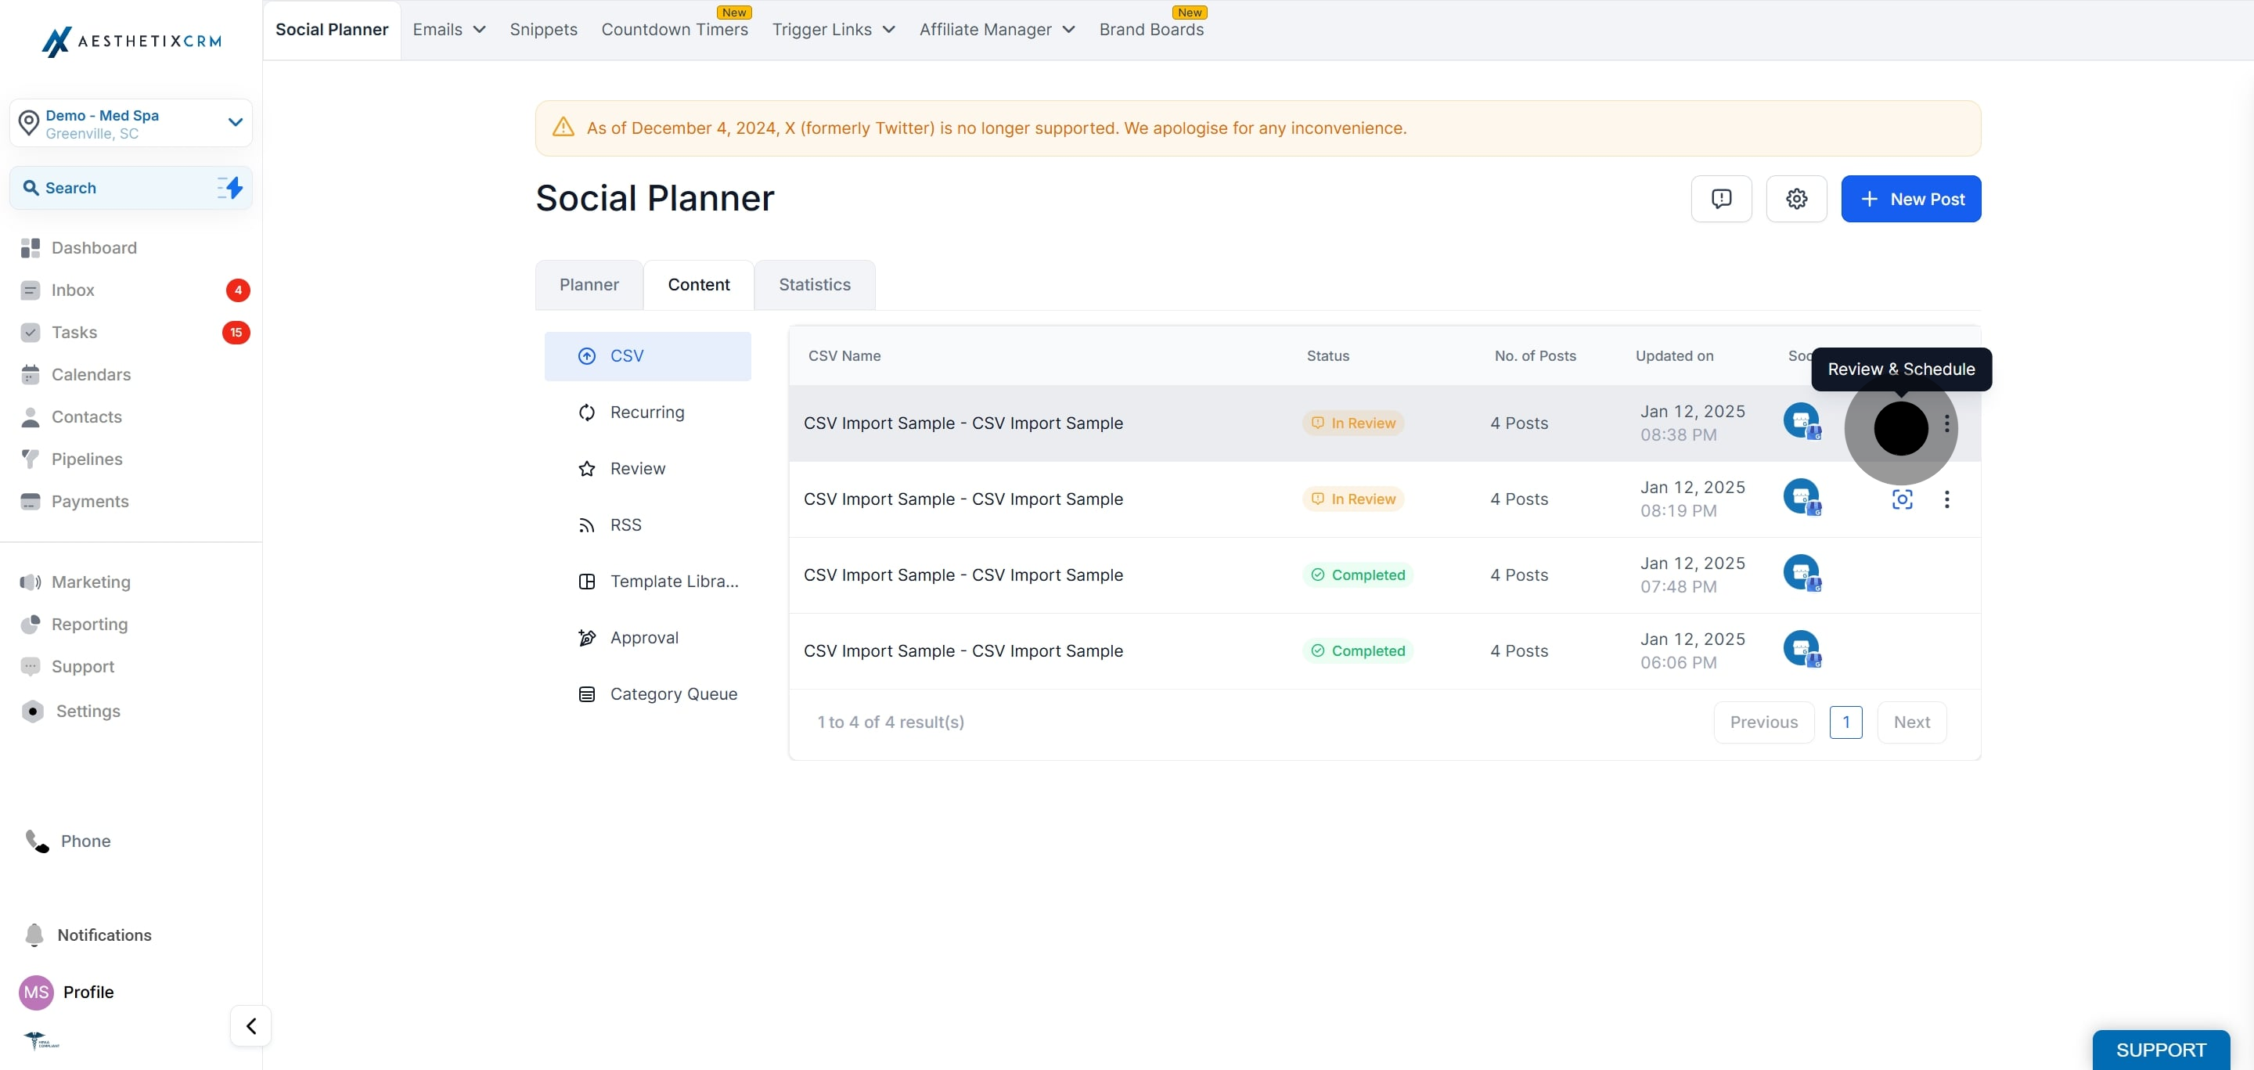Click the No. of Posts column header
This screenshot has height=1070, width=2254.
coord(1535,356)
